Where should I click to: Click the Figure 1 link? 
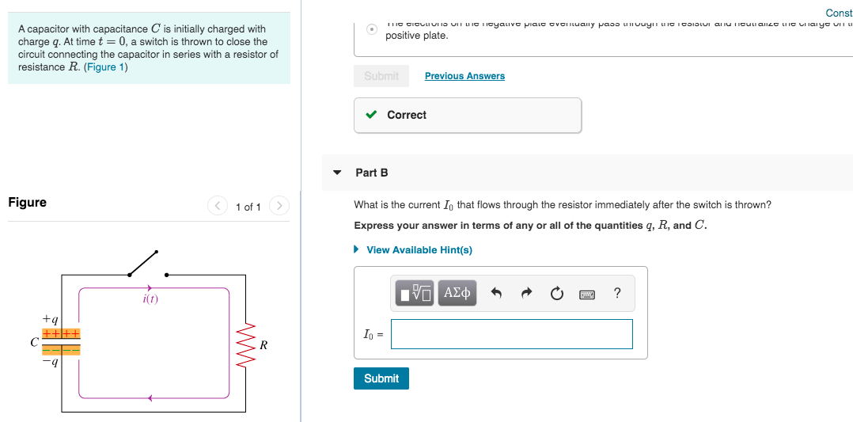click(105, 67)
